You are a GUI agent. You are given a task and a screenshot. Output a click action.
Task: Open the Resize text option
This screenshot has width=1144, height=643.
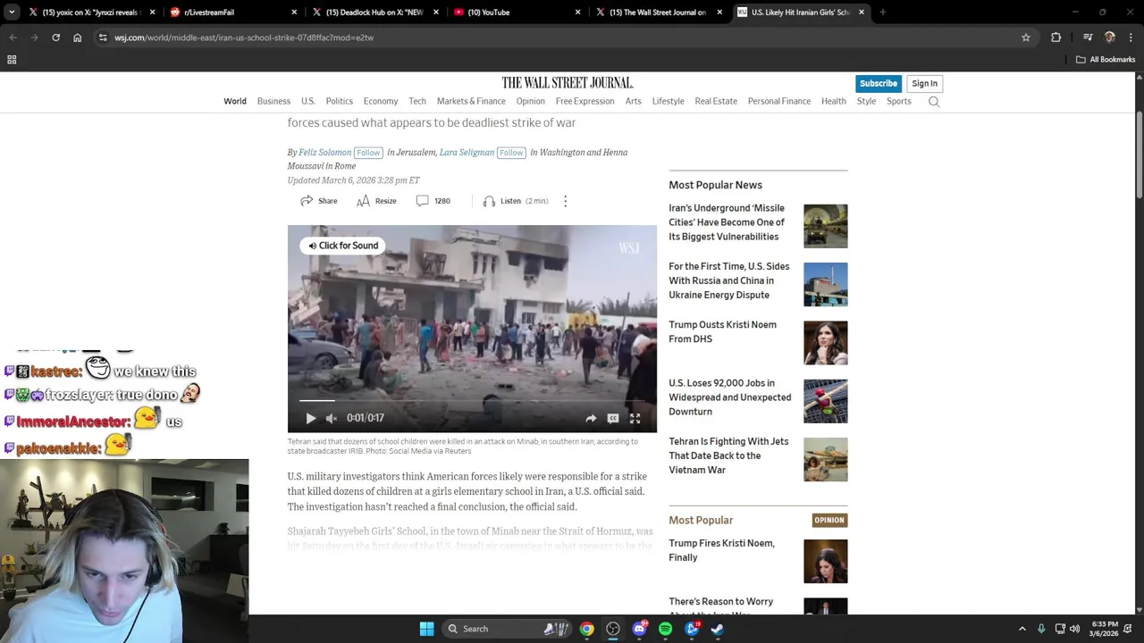[376, 201]
